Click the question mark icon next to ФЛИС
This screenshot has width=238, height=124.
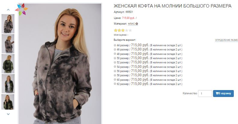tap(137, 24)
